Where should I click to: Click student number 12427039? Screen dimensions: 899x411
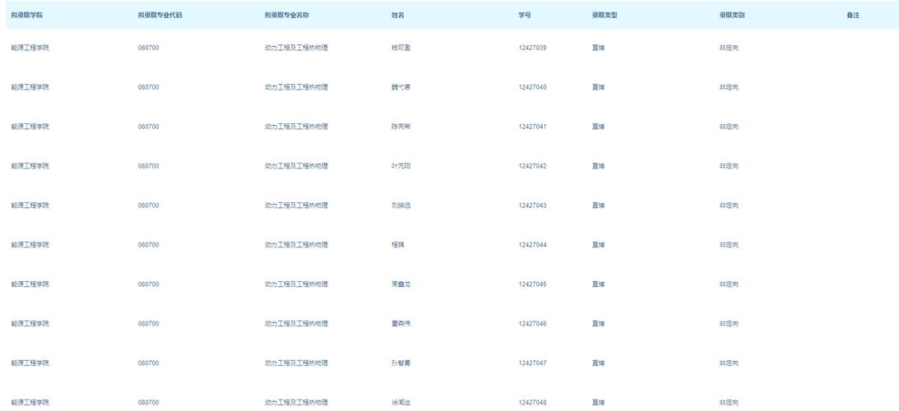(533, 48)
